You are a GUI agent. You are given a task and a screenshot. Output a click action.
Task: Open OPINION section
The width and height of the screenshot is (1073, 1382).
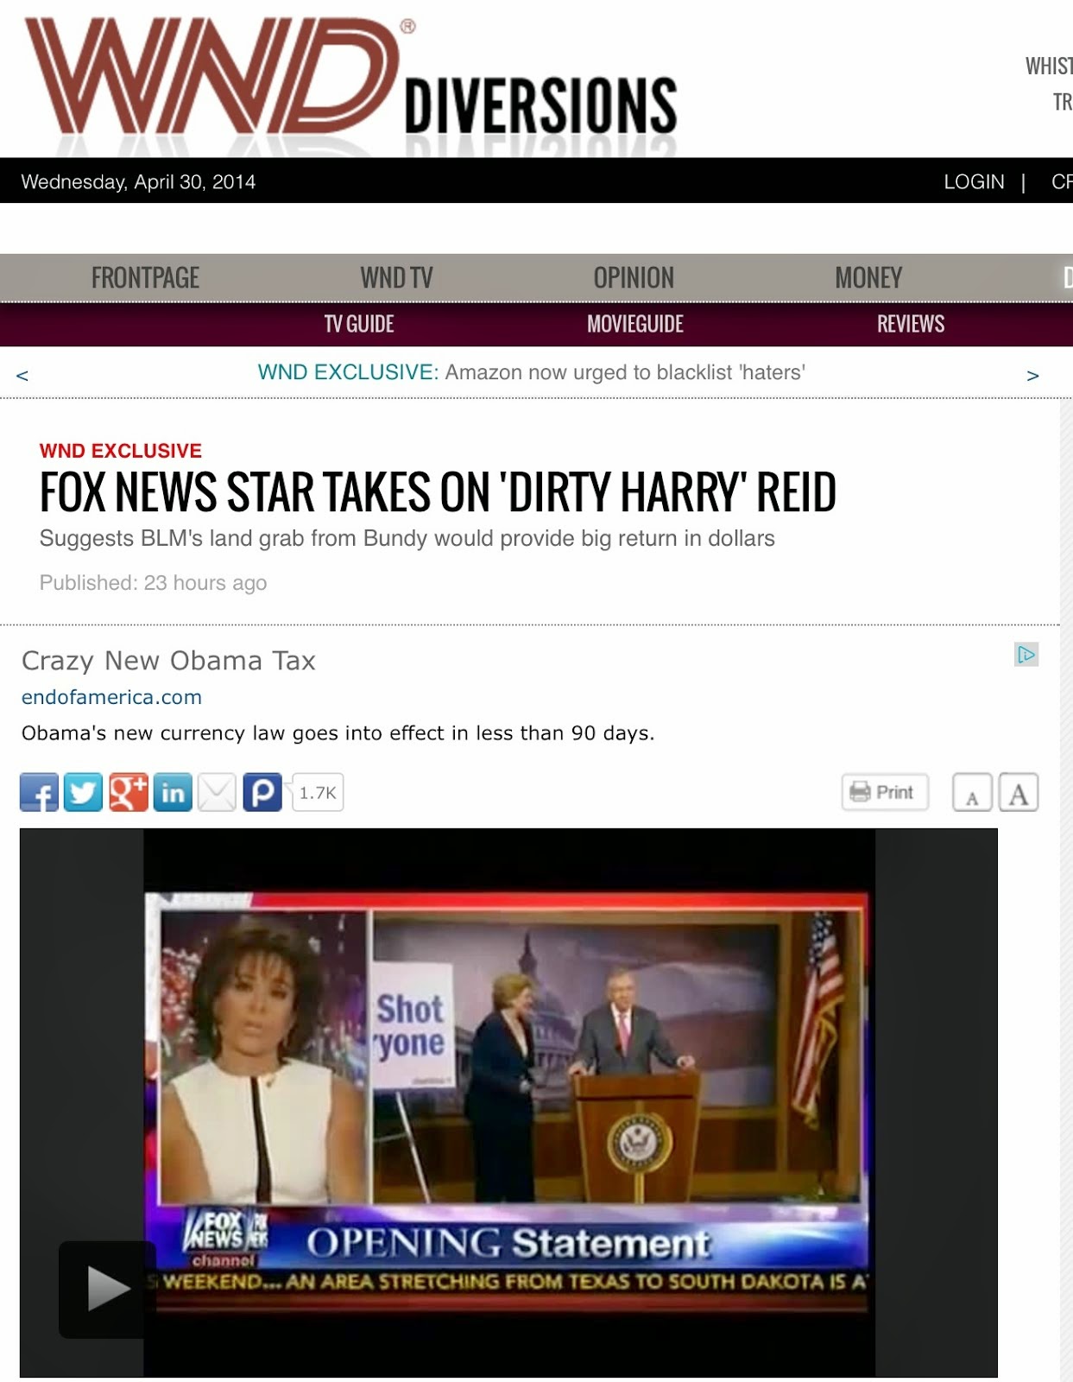coord(634,277)
